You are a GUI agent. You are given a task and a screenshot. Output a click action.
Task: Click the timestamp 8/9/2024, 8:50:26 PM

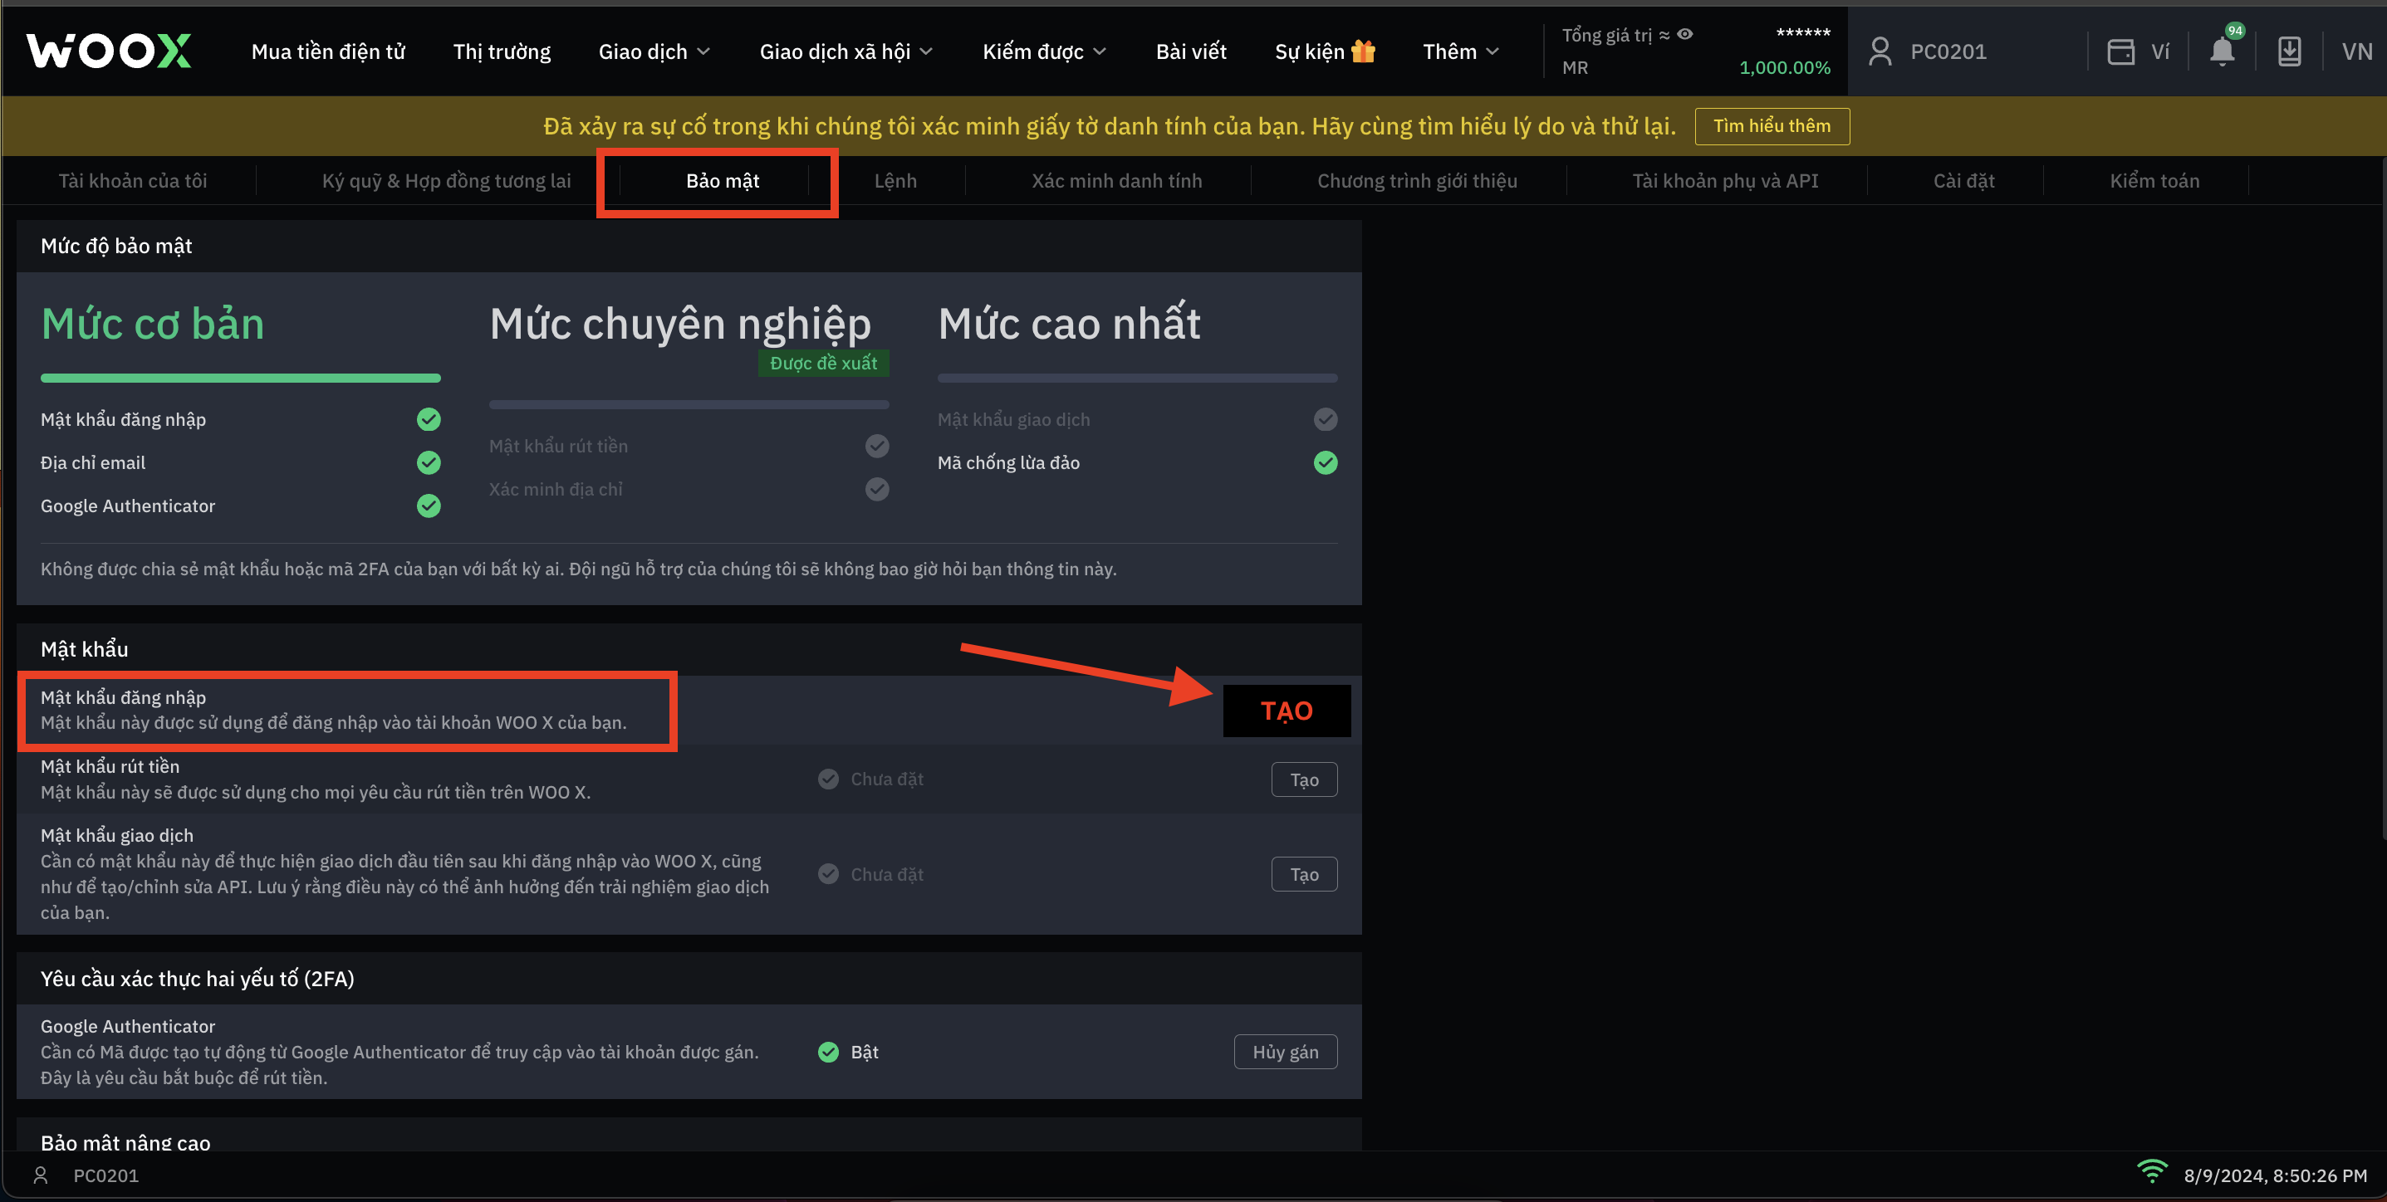tap(2275, 1175)
